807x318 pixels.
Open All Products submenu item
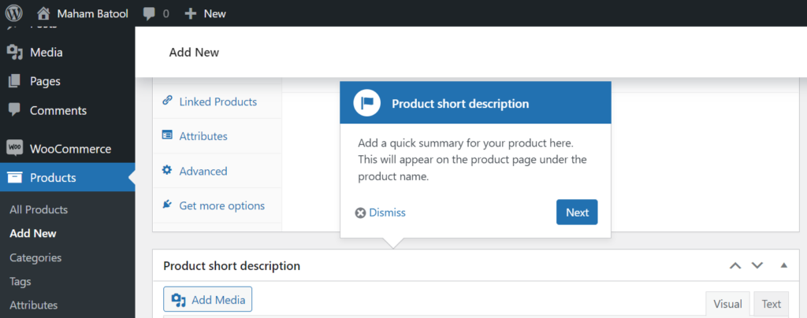[39, 209]
